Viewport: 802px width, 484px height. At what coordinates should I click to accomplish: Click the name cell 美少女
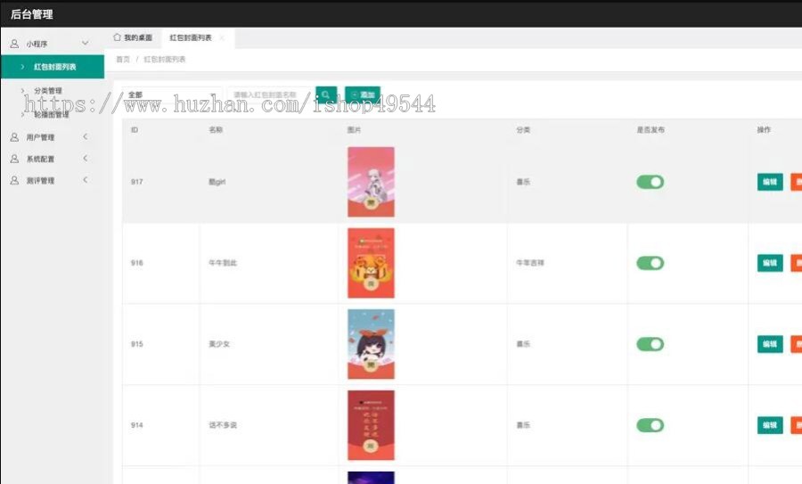tap(219, 344)
